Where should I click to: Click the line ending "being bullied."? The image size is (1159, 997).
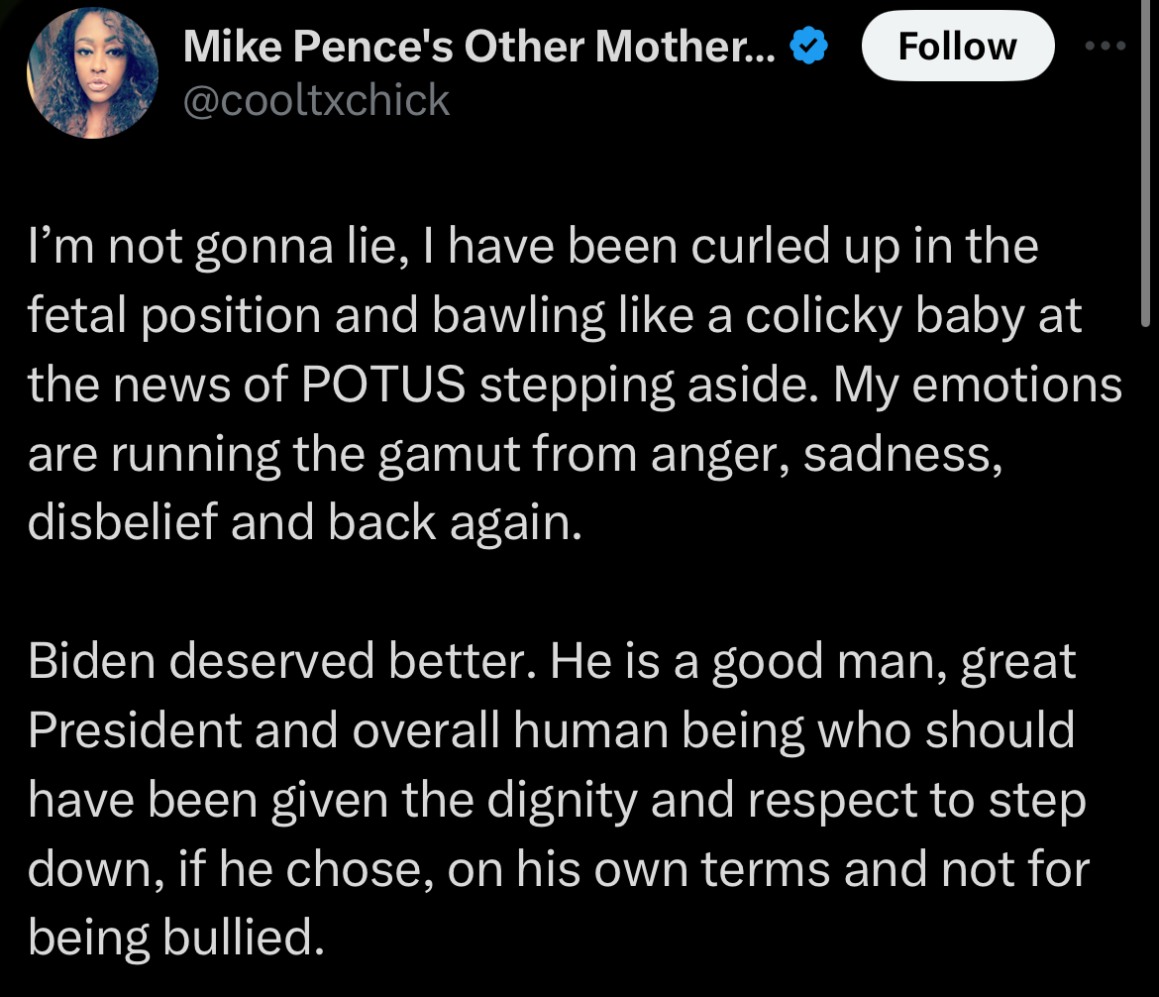176,938
